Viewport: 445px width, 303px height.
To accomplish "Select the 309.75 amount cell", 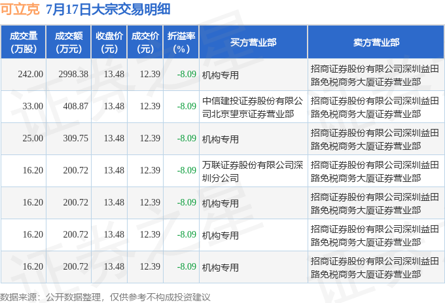I will point(75,139).
